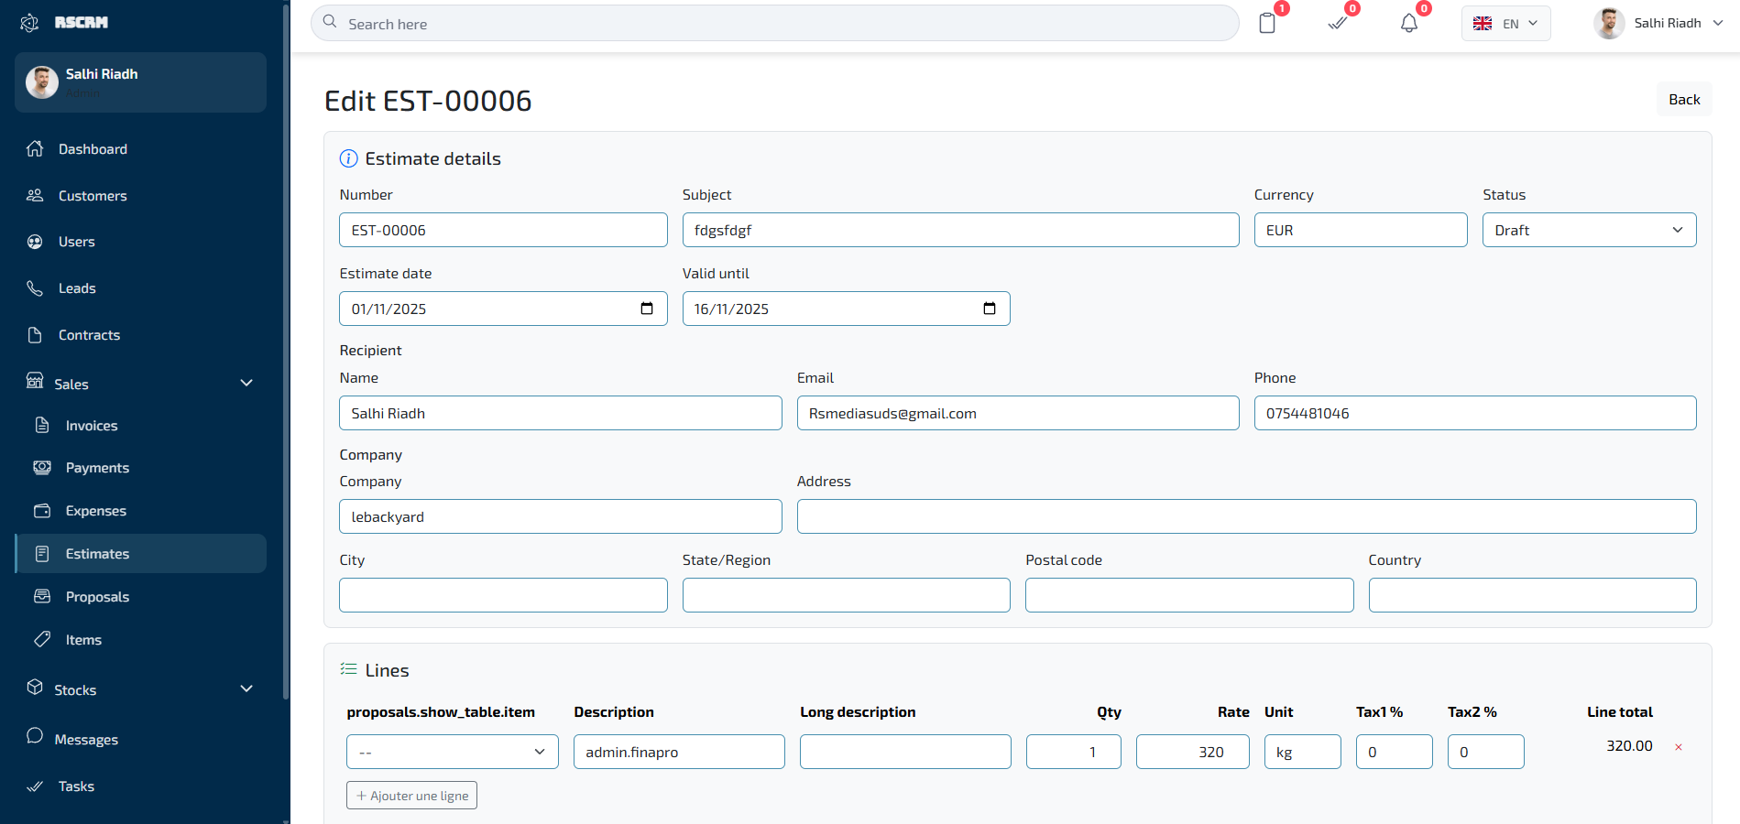Open the Status dropdown showing Draft
This screenshot has height=824, width=1740.
(x=1589, y=230)
